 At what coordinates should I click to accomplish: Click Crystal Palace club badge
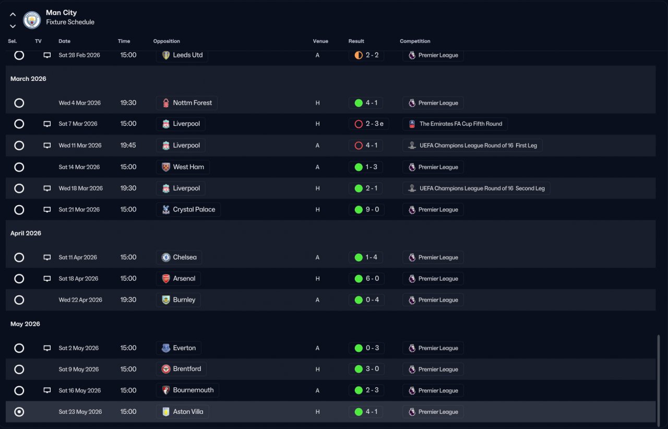point(166,210)
